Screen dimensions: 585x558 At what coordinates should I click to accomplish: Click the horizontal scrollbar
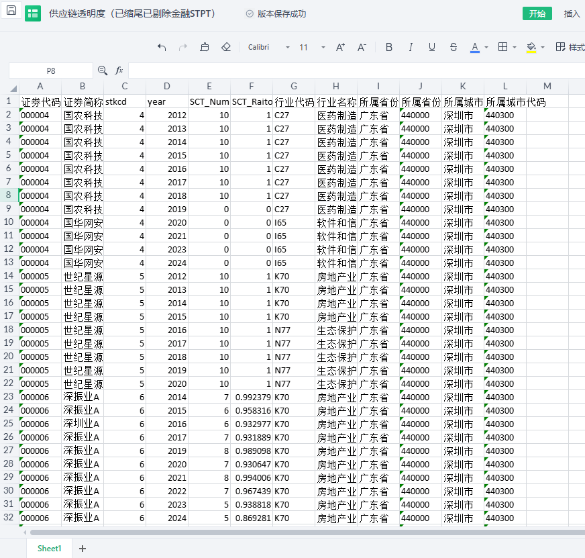pos(306,532)
